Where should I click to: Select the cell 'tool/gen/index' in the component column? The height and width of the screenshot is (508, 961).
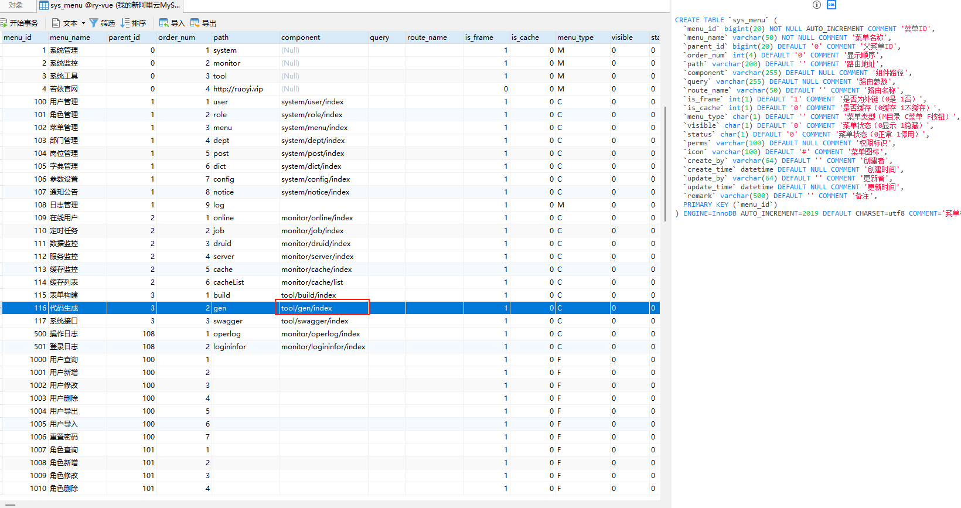(323, 308)
